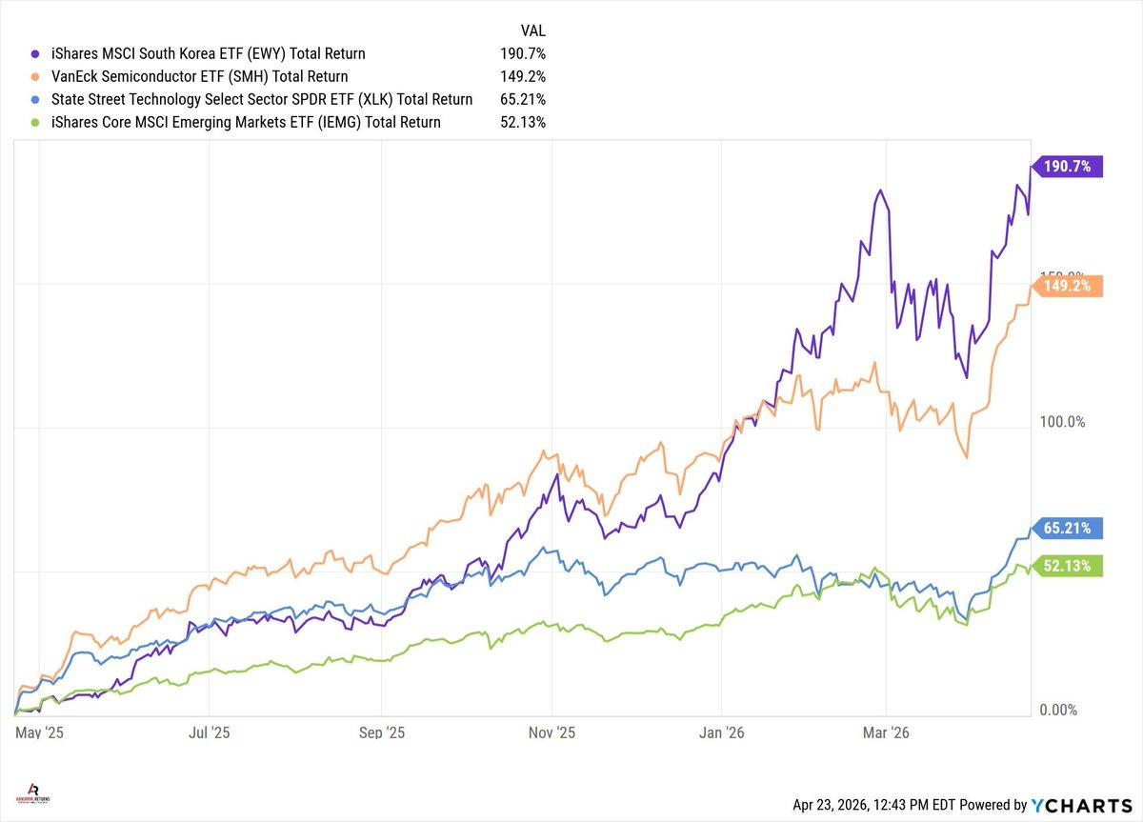Click the blue XLK legend dot

click(x=36, y=100)
